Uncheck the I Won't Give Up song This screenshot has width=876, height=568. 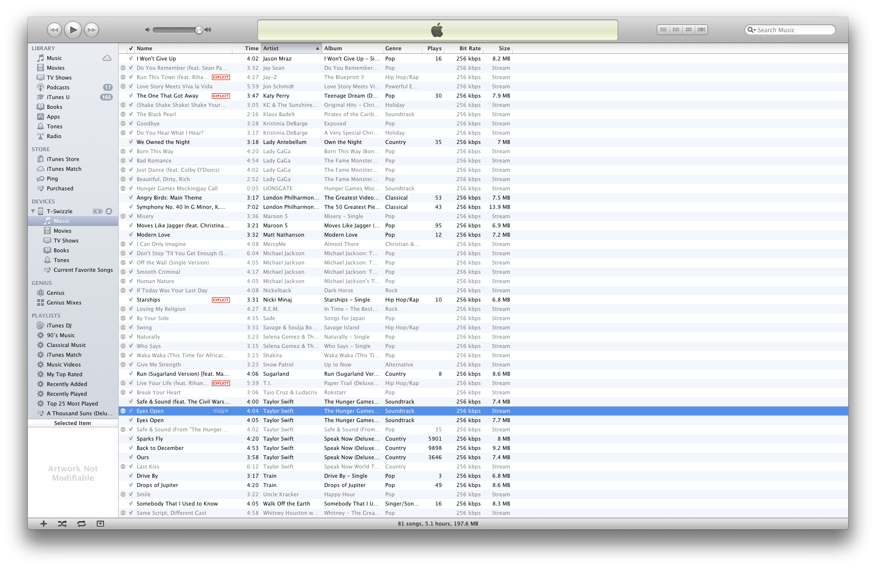pos(131,59)
